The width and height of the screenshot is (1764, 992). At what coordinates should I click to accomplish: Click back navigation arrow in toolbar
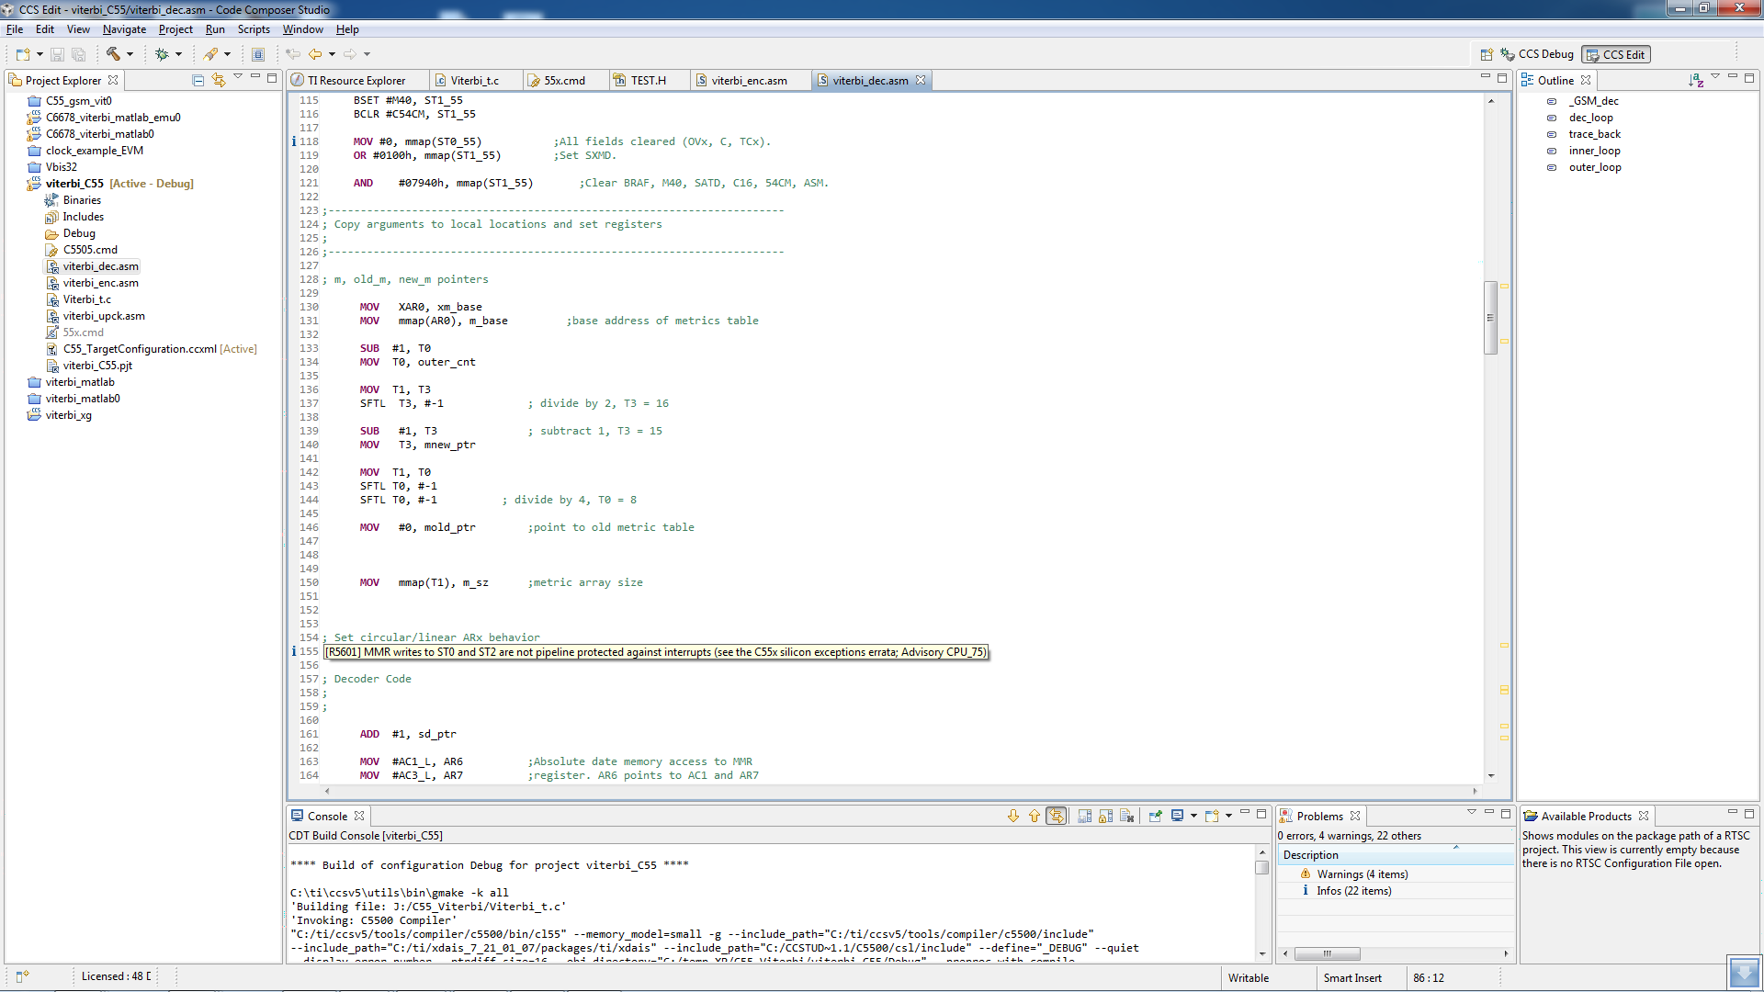pyautogui.click(x=315, y=54)
